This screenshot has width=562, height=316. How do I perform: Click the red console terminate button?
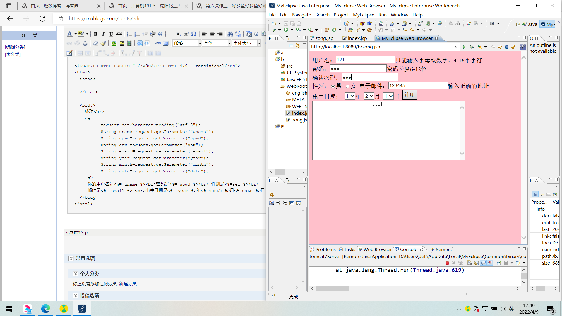point(447,263)
